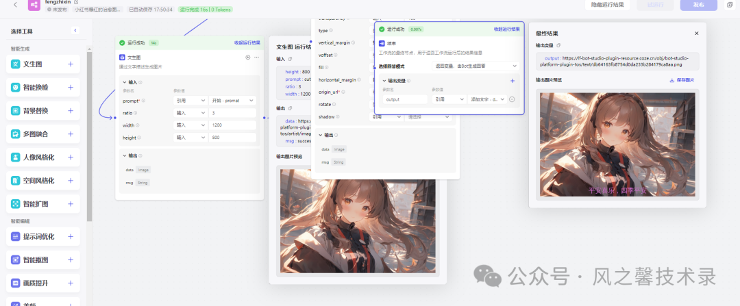Click the pink workflow logo icon
Viewport: 740px width, 306px height.
click(x=34, y=5)
